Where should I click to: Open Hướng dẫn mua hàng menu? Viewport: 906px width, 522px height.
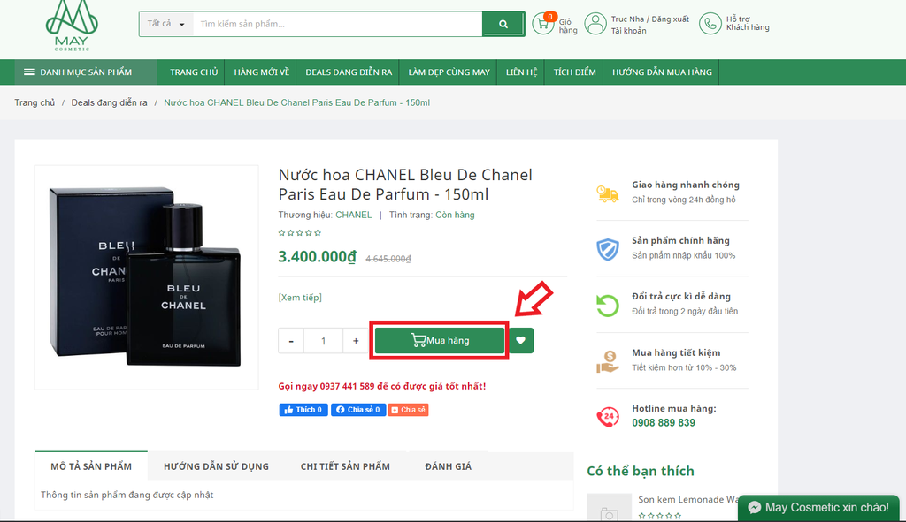point(662,72)
